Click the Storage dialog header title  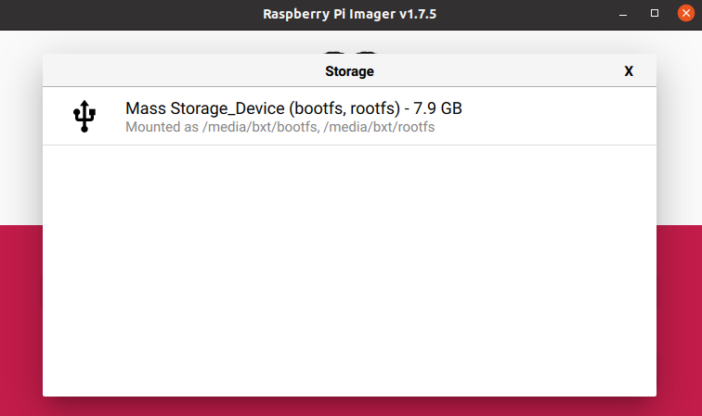tap(349, 71)
